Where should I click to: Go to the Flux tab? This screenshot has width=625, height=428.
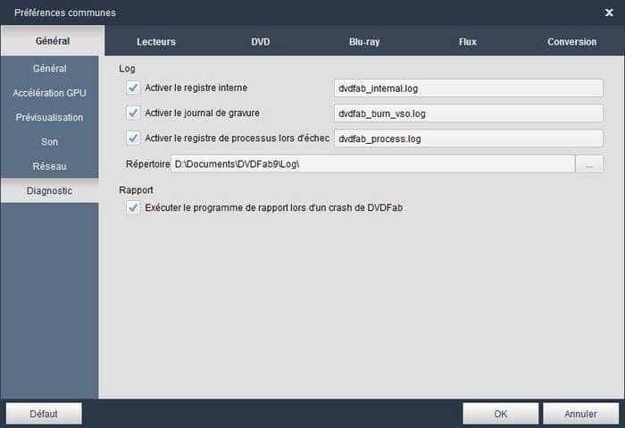click(468, 41)
